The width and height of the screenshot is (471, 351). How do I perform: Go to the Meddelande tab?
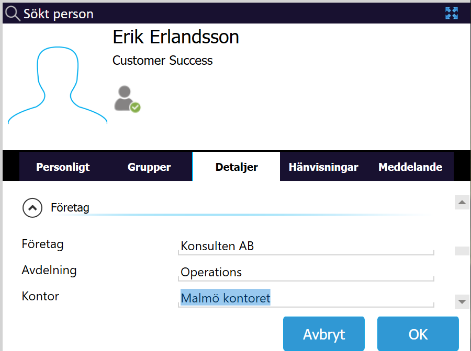[x=410, y=167]
